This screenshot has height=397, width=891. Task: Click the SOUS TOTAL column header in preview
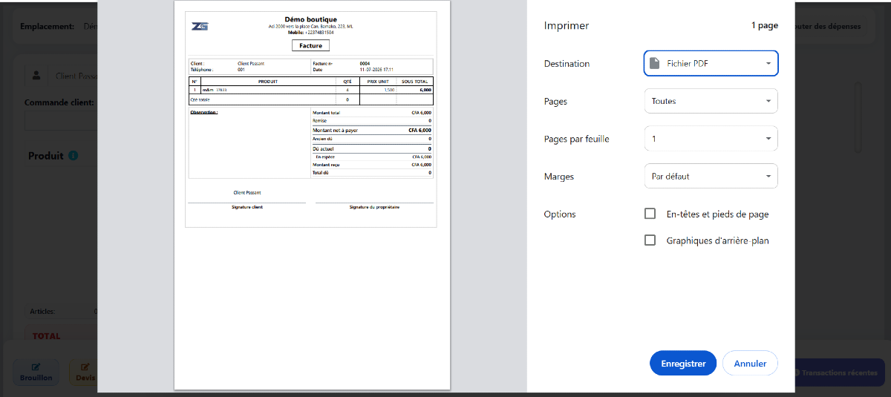click(x=415, y=80)
